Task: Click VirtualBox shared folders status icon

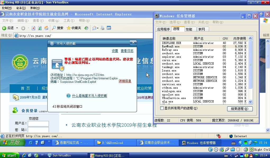Action: coord(233,150)
